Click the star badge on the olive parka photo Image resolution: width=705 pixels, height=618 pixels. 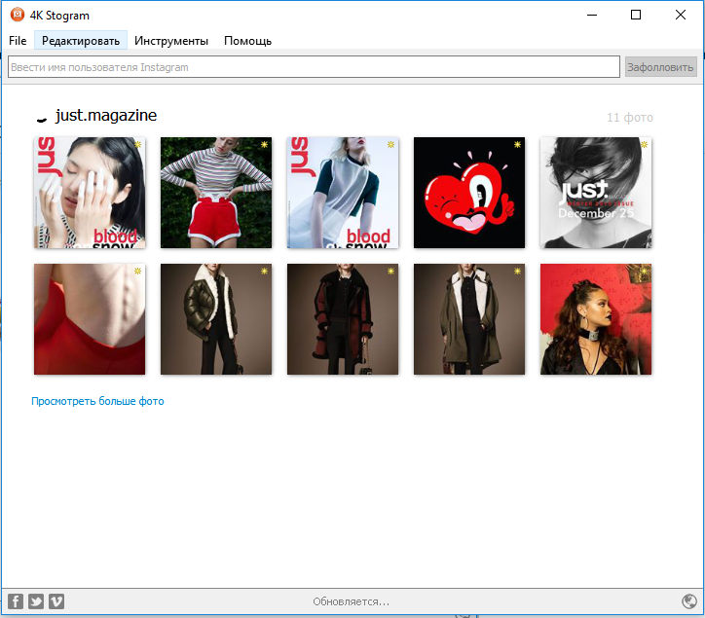(x=517, y=271)
